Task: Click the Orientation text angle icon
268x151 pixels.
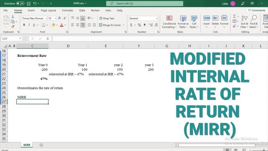Action: coord(89,18)
